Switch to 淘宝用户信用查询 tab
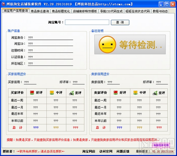The width and height of the screenshot is (177, 156). pyautogui.click(x=16, y=11)
